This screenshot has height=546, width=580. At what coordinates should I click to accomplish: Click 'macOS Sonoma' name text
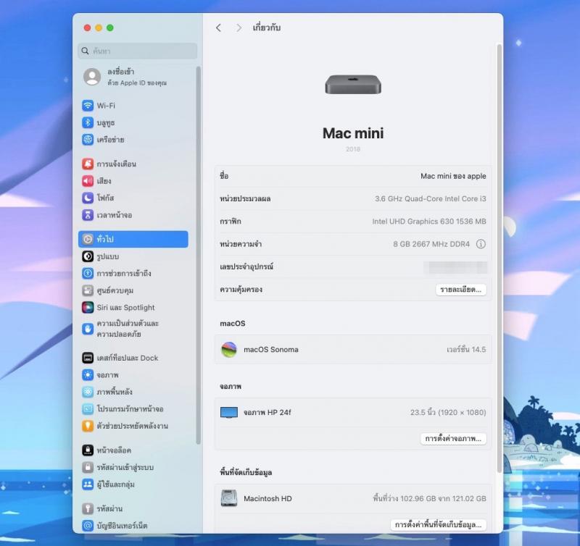tap(271, 350)
